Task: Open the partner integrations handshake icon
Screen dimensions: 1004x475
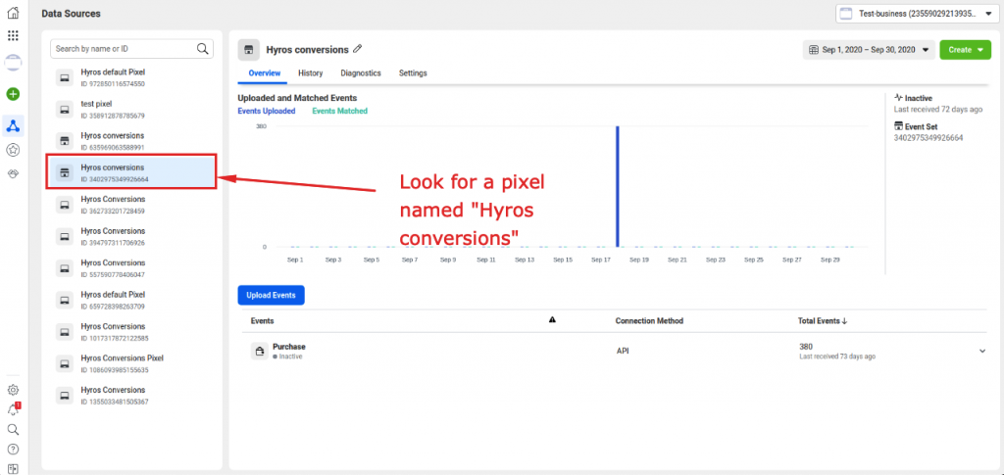Action: (13, 174)
